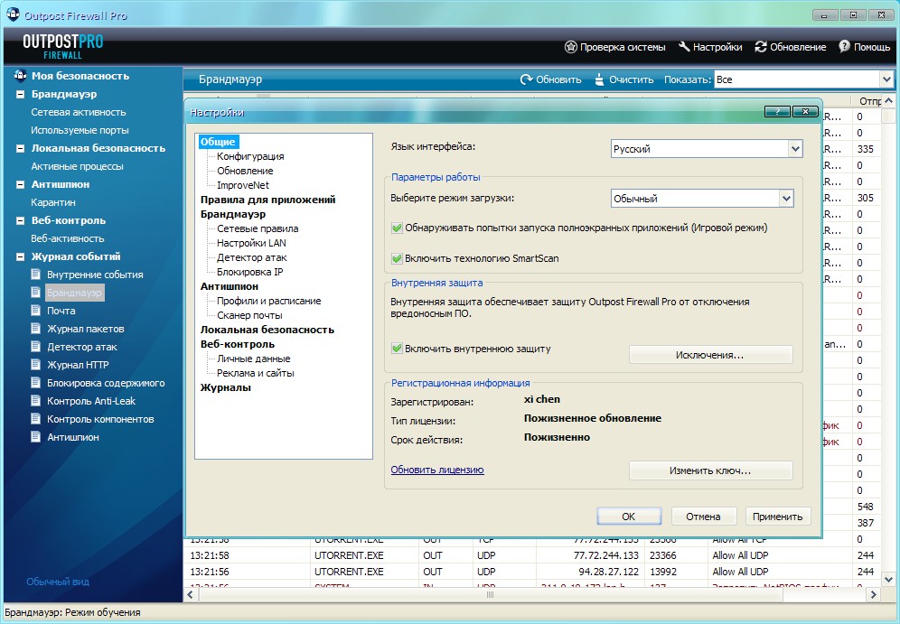This screenshot has height=624, width=900.
Task: Collapse the Журнал событий section in sidebar
Action: pos(20,257)
